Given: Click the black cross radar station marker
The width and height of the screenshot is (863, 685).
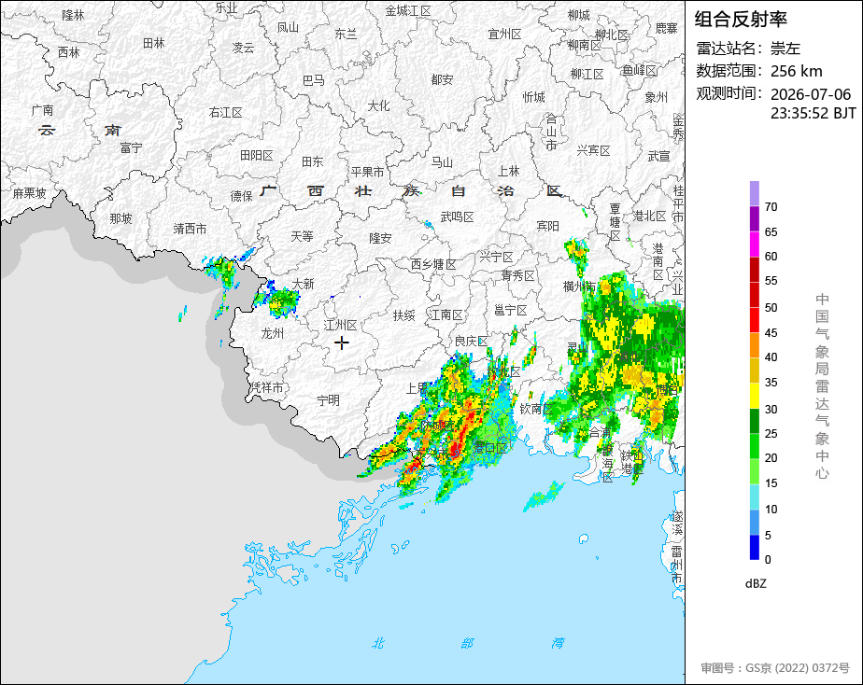Looking at the screenshot, I should [342, 343].
